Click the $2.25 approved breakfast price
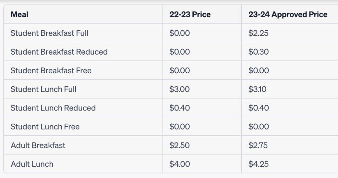This screenshot has width=338, height=178. (x=258, y=33)
